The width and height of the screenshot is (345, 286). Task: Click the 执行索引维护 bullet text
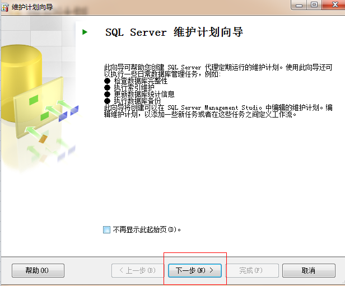134,87
